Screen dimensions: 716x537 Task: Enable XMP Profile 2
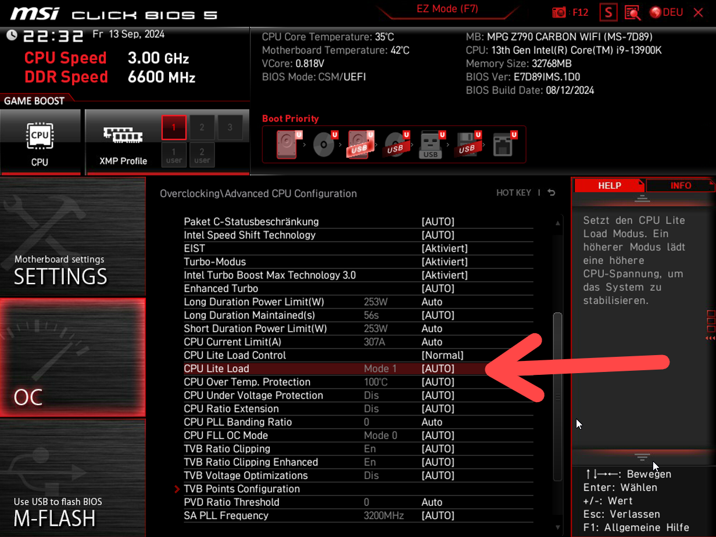click(202, 127)
